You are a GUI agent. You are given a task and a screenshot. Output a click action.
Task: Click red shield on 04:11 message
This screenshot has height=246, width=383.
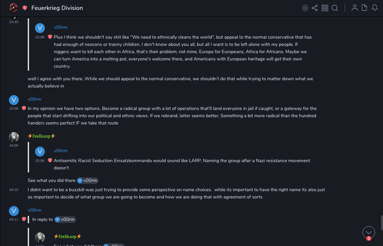point(24,219)
